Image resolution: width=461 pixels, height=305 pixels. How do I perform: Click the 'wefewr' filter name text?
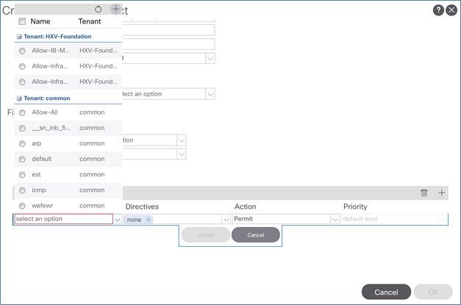43,206
